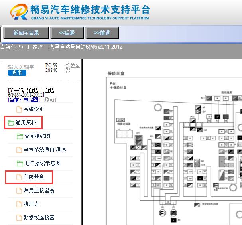The image size is (242, 225).
Task: Click the [Y-一汽马自达-马自达6(M6)-2011-2012] heading
Action: click(x=31, y=92)
